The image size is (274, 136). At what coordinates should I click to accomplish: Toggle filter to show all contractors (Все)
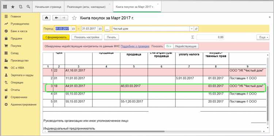tap(169, 46)
